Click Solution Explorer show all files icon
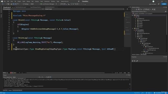Screen dimensions: 168x94 coord(148,9)
